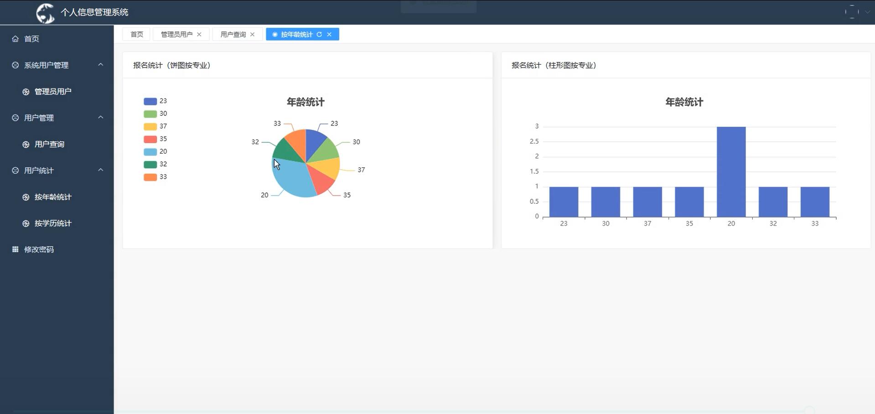Screen dimensions: 875x414
Task: Click the 用户统计 menu icon
Action: [15, 171]
